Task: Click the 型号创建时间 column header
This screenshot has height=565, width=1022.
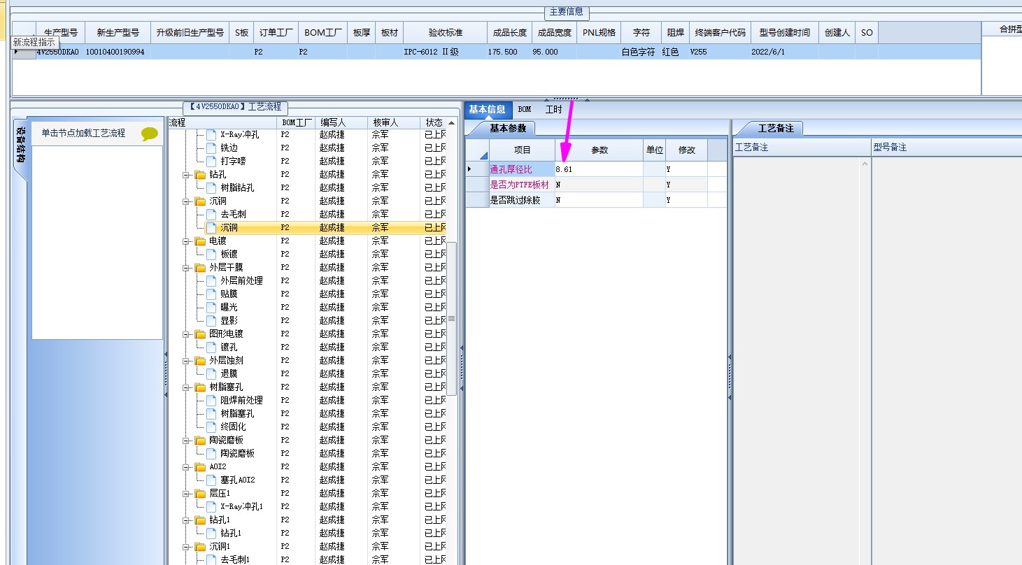Action: click(x=785, y=32)
